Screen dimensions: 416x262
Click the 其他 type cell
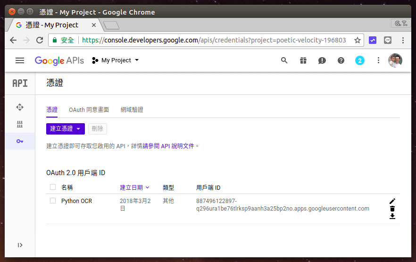point(168,201)
